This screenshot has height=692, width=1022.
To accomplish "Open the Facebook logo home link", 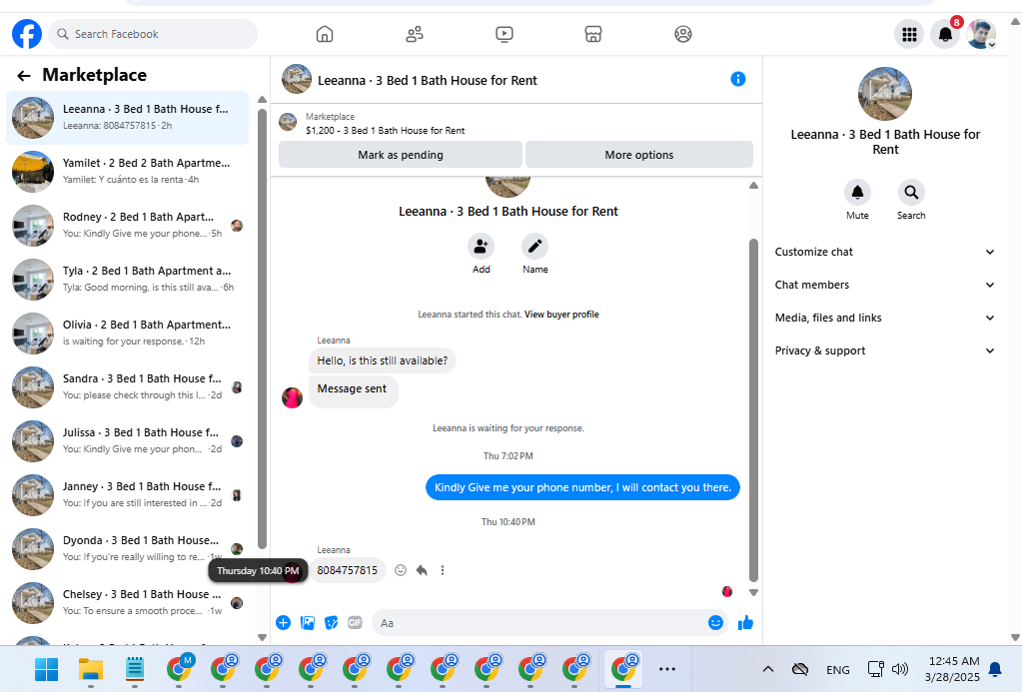I will pyautogui.click(x=27, y=34).
